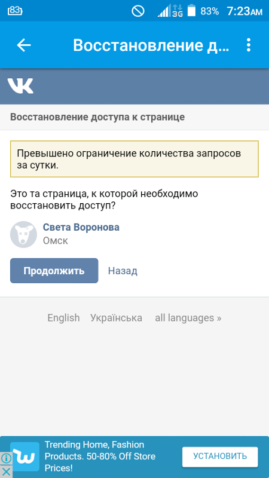Tap the blocked circle status icon

(138, 11)
